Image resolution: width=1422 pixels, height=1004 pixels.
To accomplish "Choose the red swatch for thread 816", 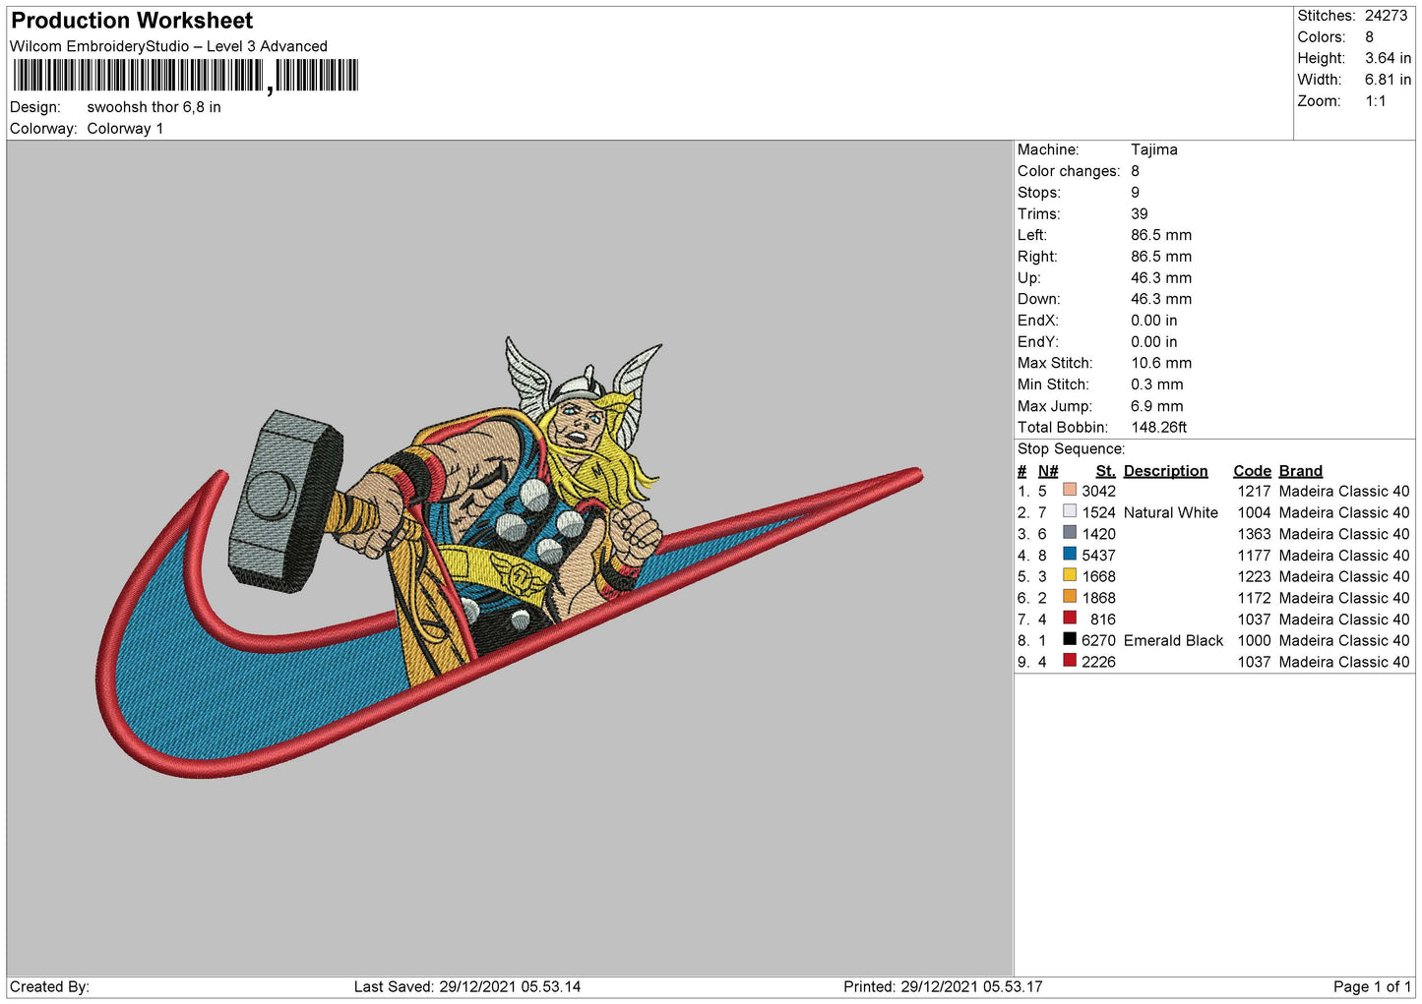I will tap(1069, 619).
